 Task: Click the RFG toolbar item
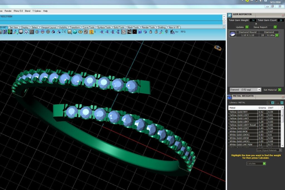[x=183, y=32]
